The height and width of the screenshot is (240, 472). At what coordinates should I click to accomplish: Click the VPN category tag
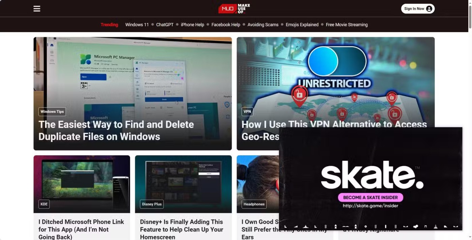click(247, 112)
